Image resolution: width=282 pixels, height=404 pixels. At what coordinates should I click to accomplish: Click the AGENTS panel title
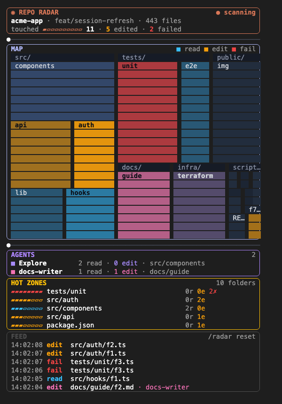coord(23,255)
